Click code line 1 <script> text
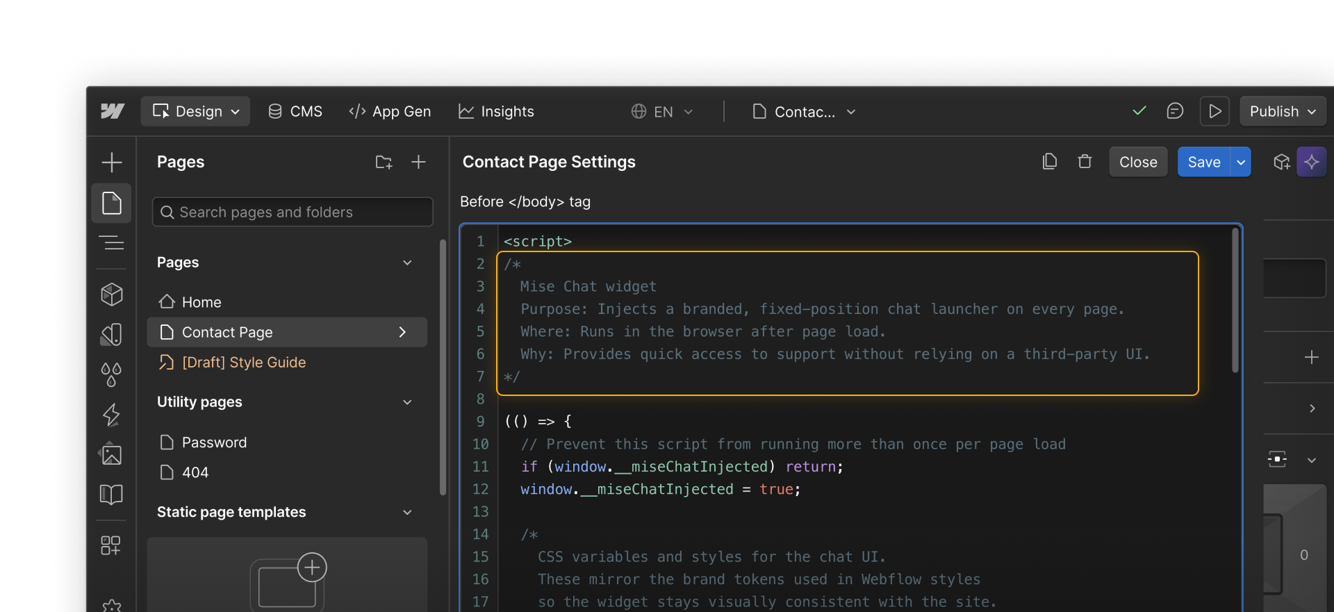This screenshot has width=1334, height=612. (538, 241)
